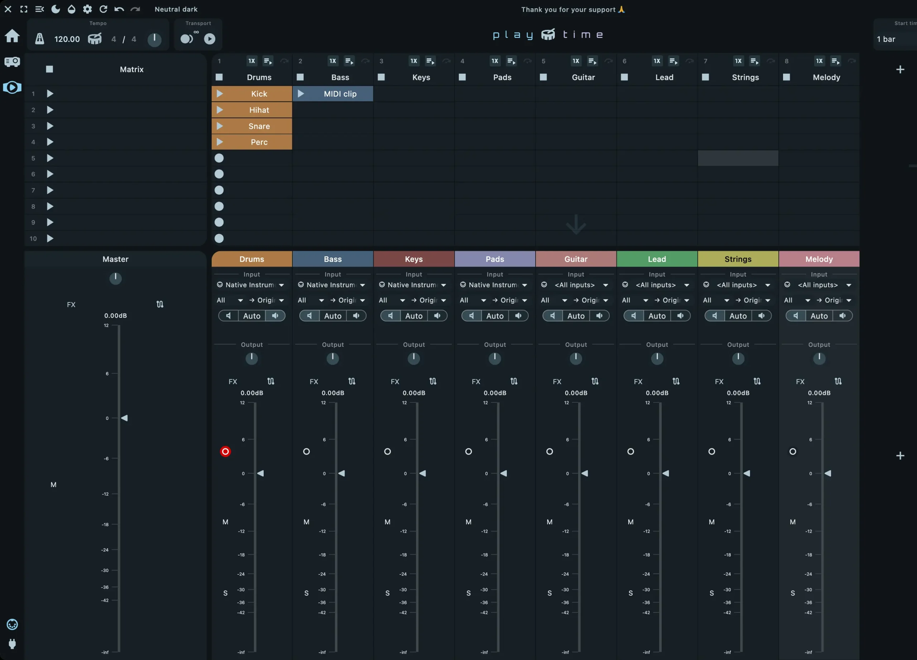
Task: Click the dark mode moon icon
Action: coord(56,9)
